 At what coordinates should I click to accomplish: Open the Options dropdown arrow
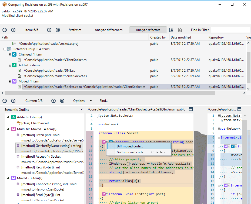pyautogui.click(x=91, y=101)
